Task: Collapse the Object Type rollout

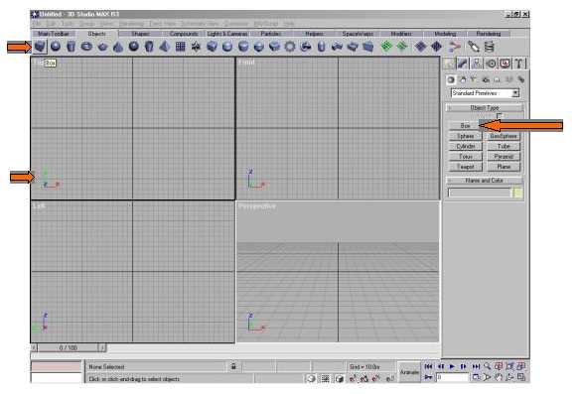Action: click(x=485, y=107)
